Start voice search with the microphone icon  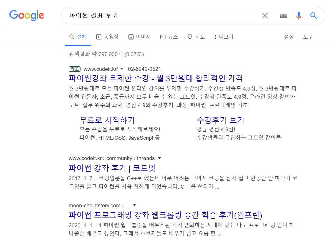pos(299,16)
